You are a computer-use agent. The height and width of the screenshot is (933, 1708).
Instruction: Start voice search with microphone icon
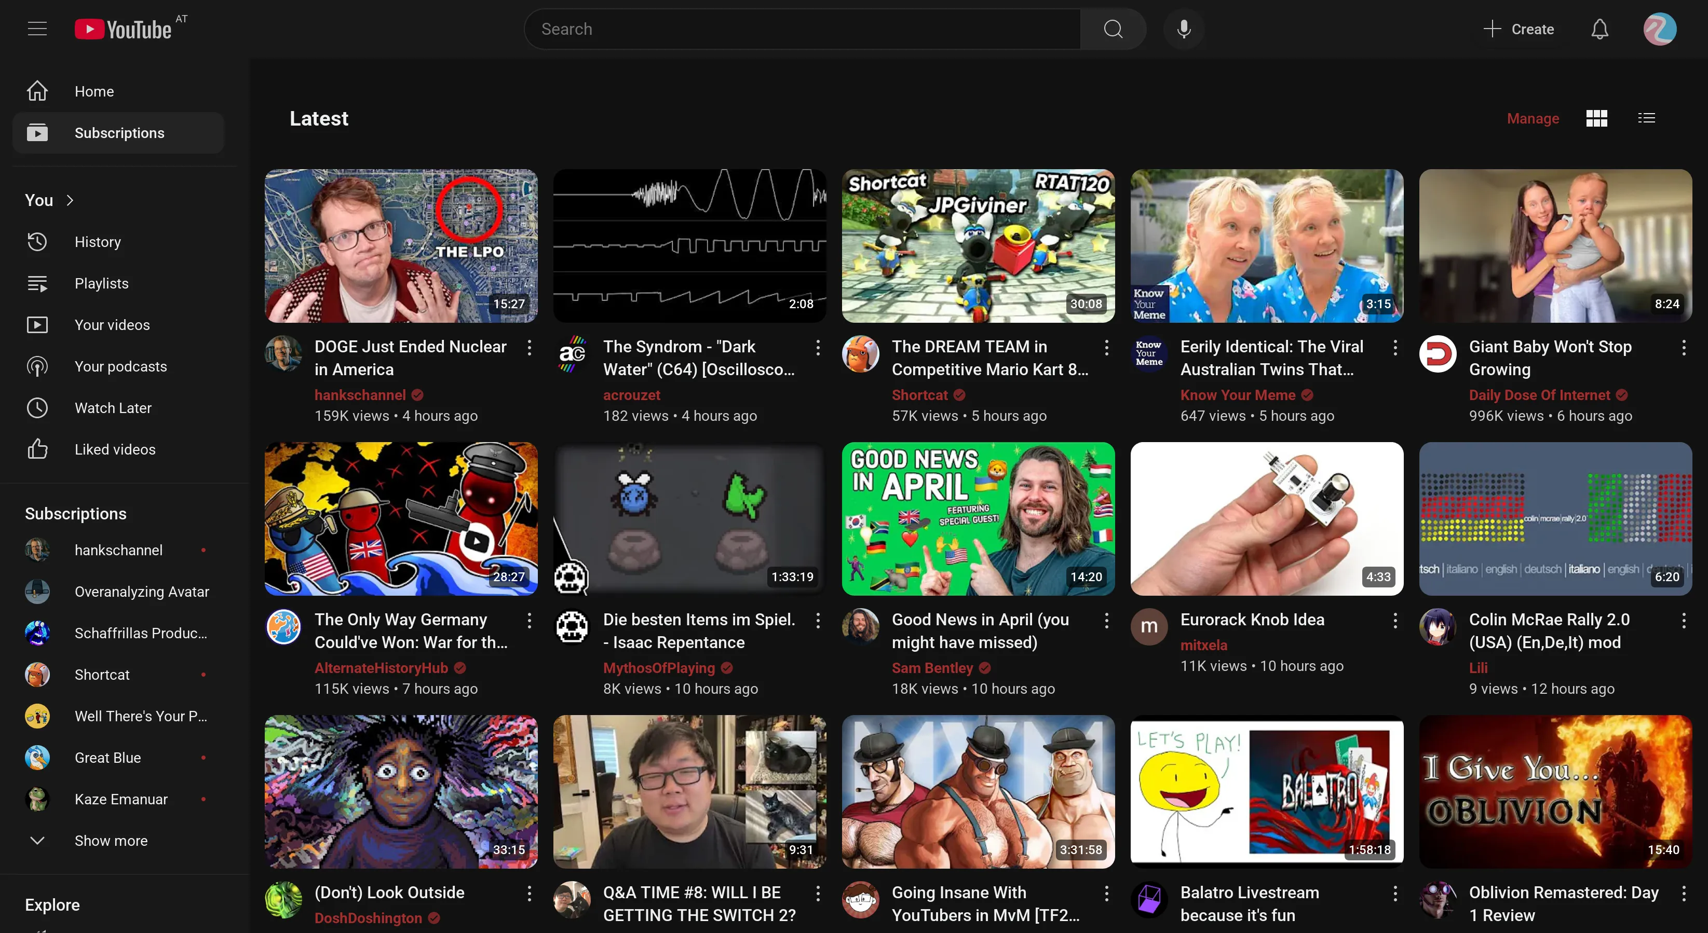[x=1184, y=29]
